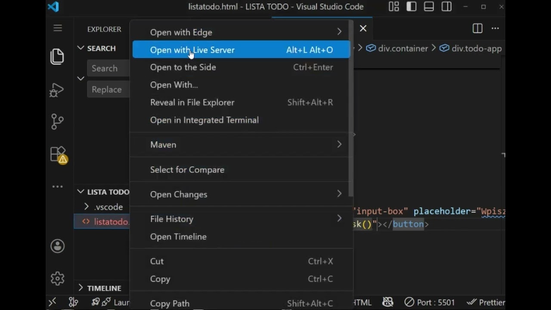Choose Copy Path menu entry
Screen dimensions: 551x310
pyautogui.click(x=241, y=303)
